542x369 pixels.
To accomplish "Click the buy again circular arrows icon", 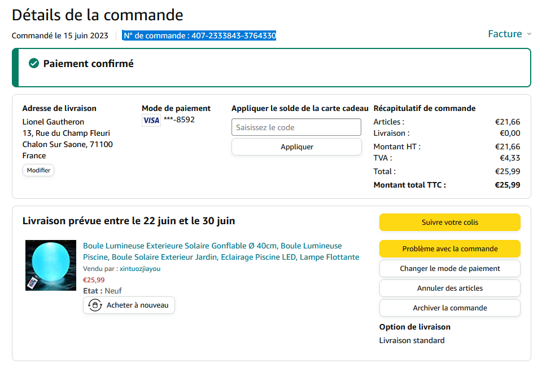I will click(95, 305).
